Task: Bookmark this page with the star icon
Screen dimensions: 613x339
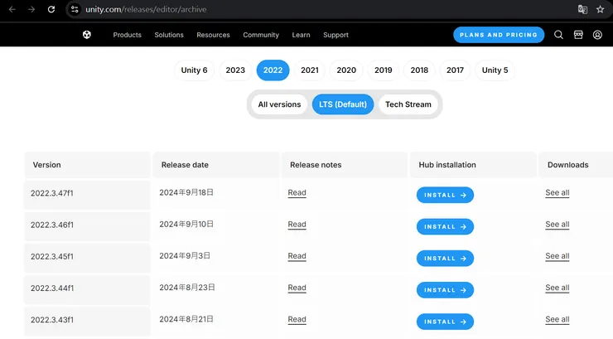Action: [600, 9]
